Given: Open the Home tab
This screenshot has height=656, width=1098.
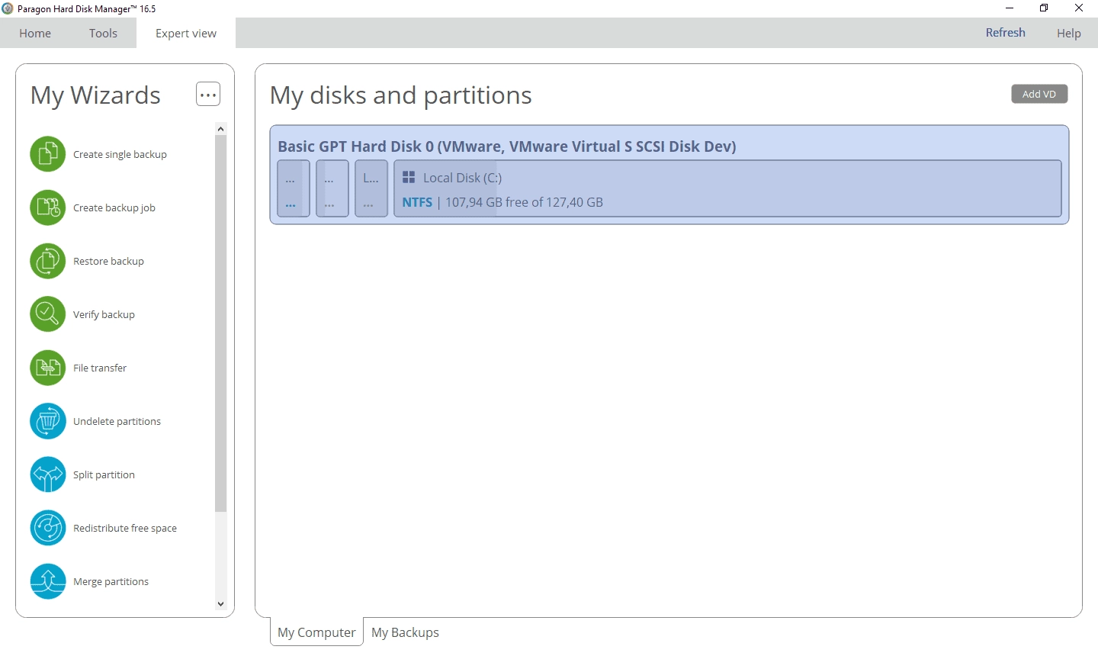Looking at the screenshot, I should click(35, 33).
